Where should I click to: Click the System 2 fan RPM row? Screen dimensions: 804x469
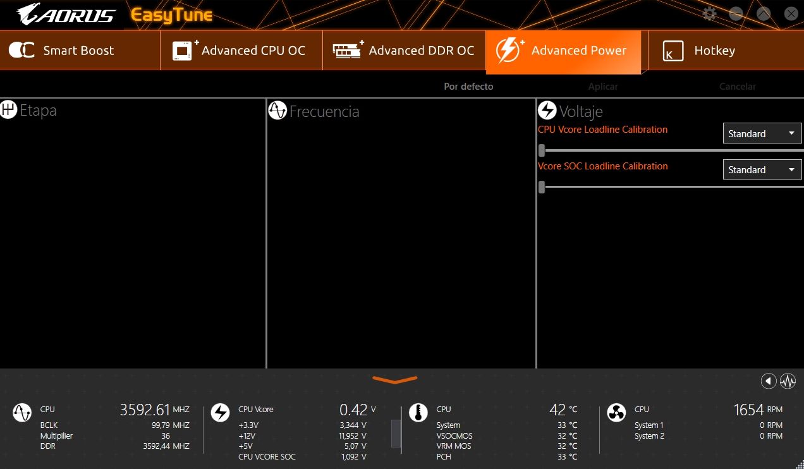[709, 436]
